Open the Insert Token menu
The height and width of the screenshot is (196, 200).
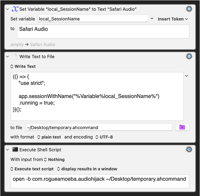pyautogui.click(x=173, y=19)
